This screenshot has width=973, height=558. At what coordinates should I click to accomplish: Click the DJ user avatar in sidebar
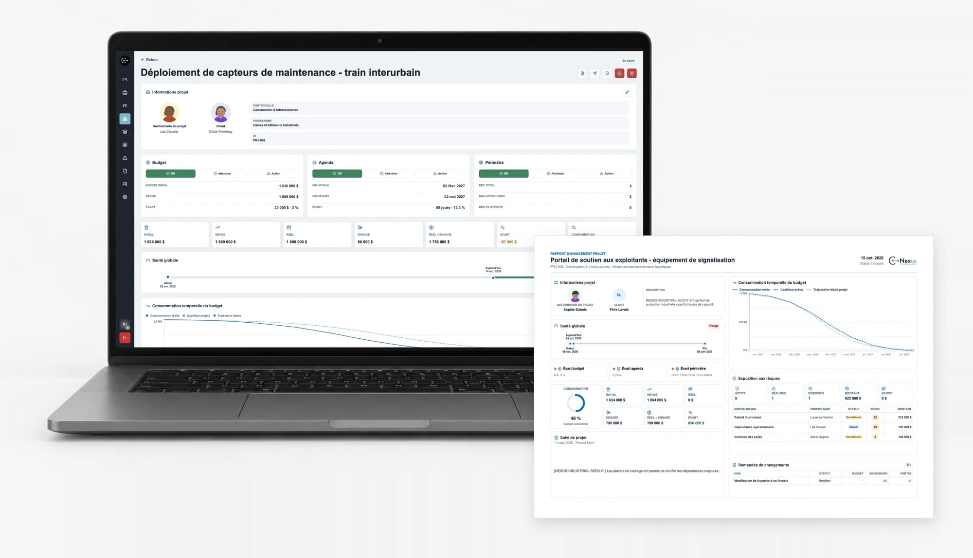125,324
